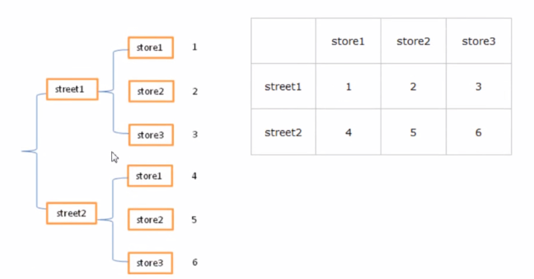Select the street2 row header in table

[x=283, y=132]
